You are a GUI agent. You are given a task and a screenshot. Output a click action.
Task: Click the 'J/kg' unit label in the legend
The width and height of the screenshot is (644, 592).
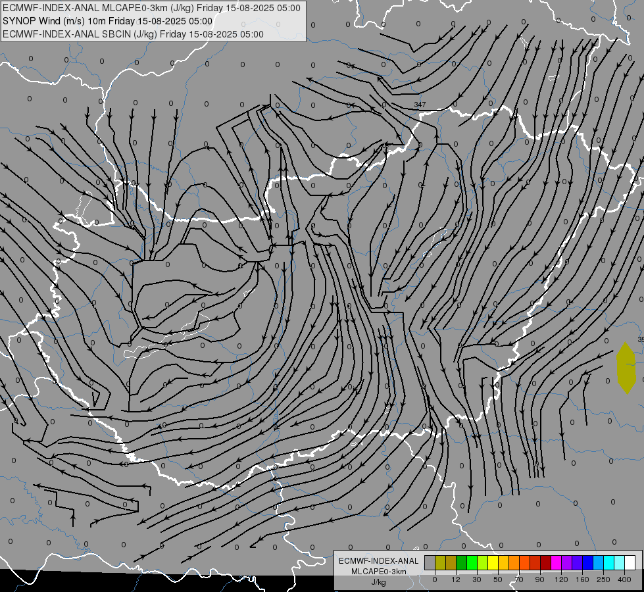click(379, 582)
